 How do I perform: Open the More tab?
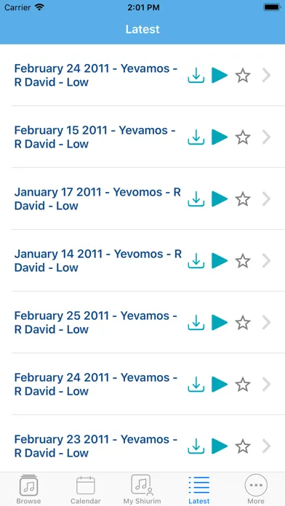coord(256,489)
